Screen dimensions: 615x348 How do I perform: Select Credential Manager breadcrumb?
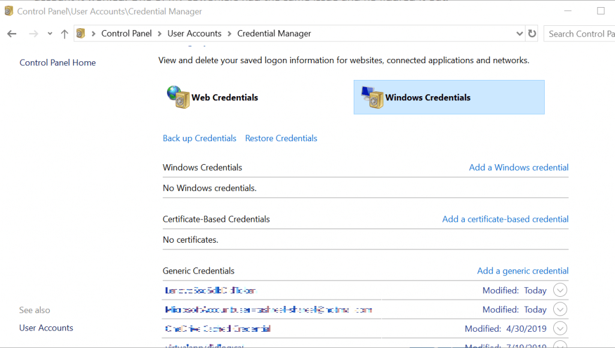click(x=274, y=33)
